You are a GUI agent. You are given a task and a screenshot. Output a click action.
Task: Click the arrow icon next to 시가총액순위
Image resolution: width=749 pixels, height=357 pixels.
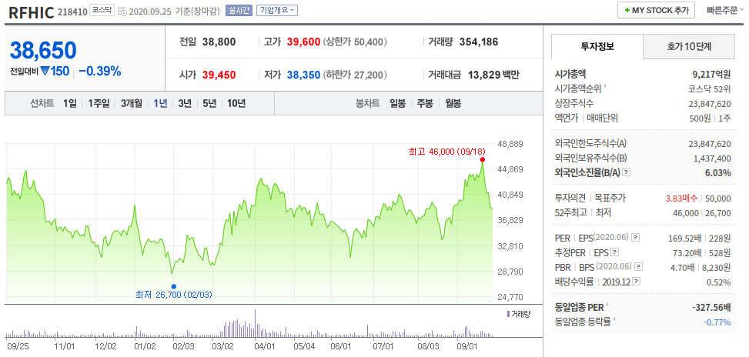pyautogui.click(x=606, y=86)
